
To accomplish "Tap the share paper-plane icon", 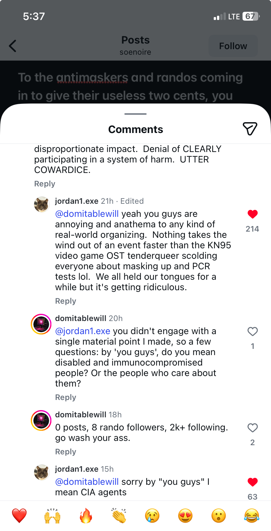I will (x=250, y=129).
